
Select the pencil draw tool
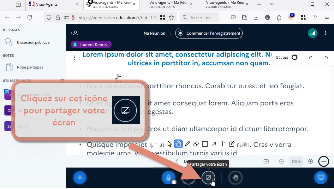[x=187, y=144]
